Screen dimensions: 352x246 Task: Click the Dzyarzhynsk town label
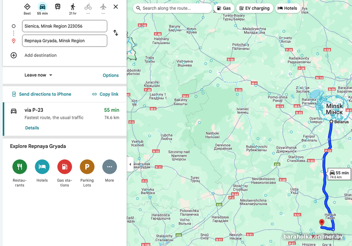click(286, 149)
